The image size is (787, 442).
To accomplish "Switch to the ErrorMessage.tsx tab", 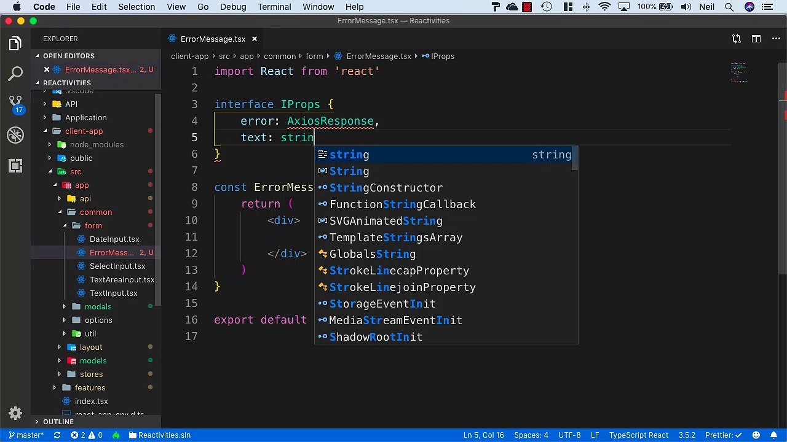I will 213,39.
